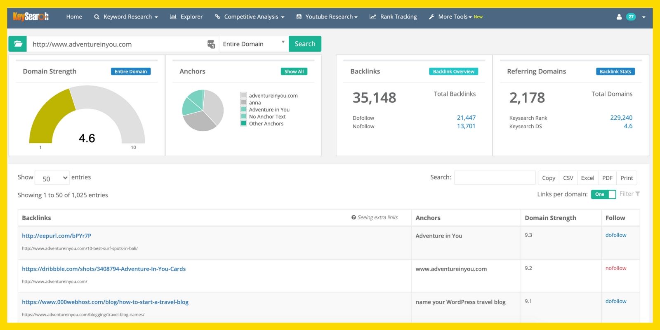Click the user account avatar icon
The image size is (660, 330).
[x=619, y=17]
